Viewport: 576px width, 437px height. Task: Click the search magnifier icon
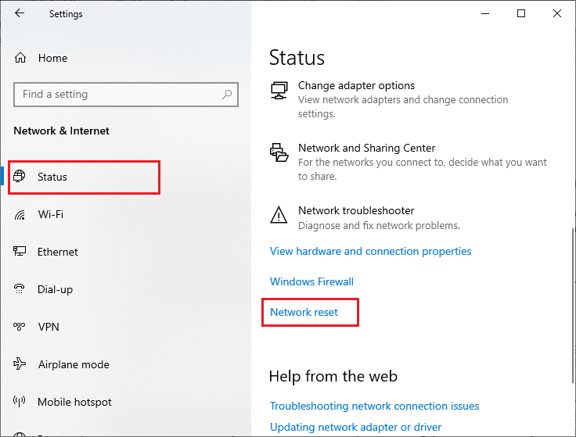click(227, 95)
